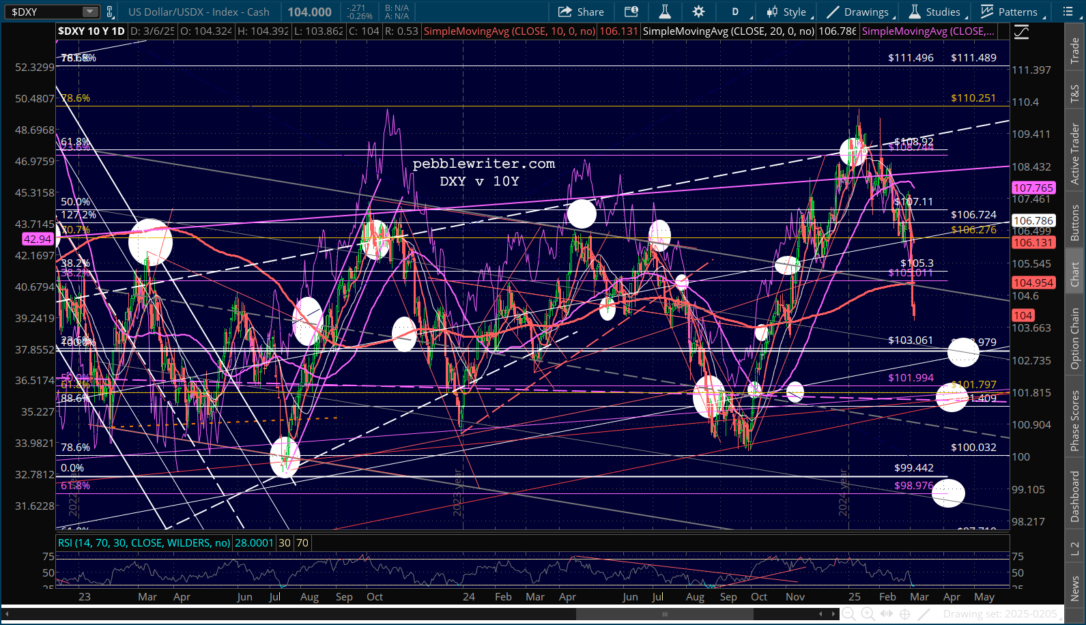
Task: Click the zoom out magnifier icon
Action: click(x=848, y=614)
